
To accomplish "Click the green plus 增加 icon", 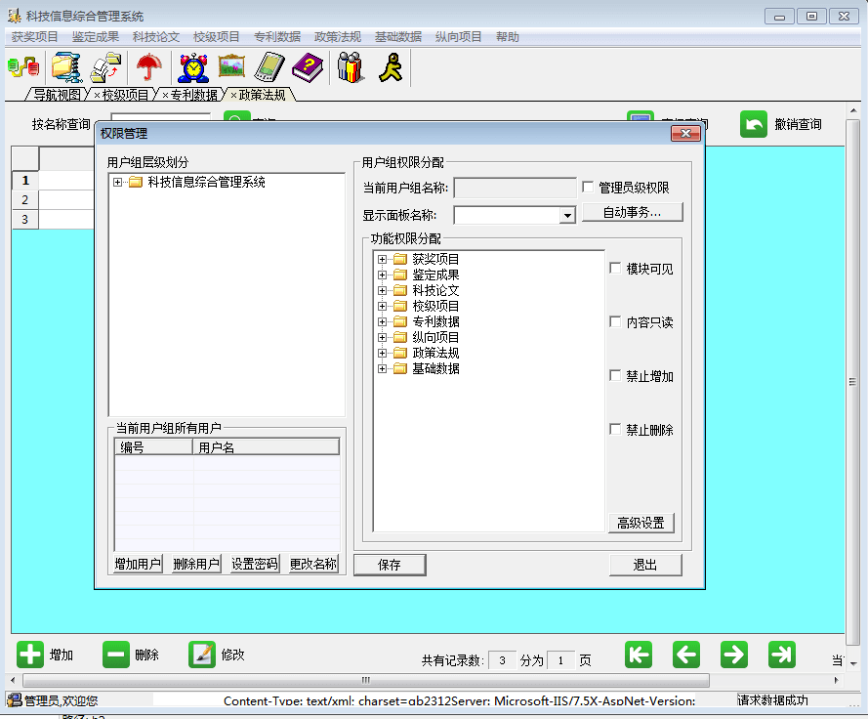I will 30,655.
